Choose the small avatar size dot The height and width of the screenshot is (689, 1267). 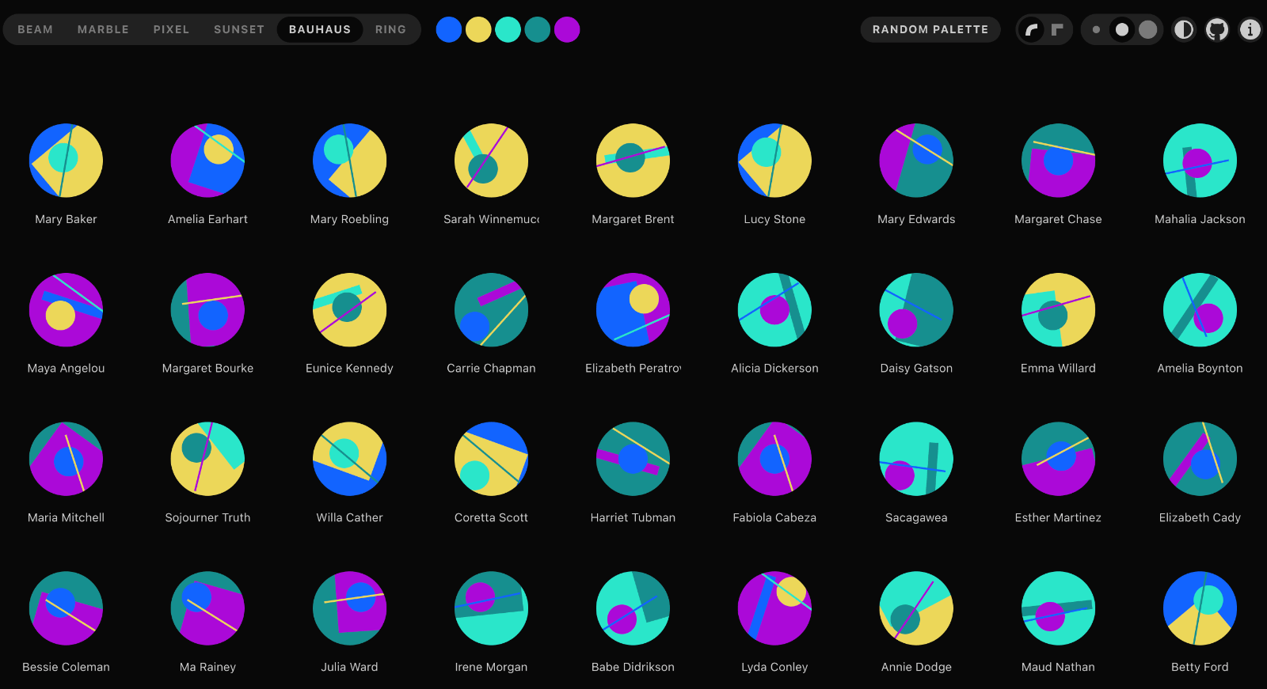pos(1096,30)
